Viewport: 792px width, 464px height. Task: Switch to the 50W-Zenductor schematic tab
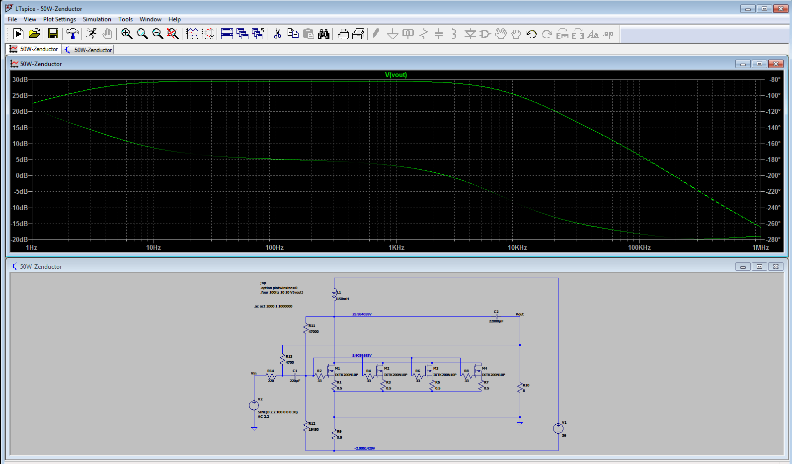(88, 50)
